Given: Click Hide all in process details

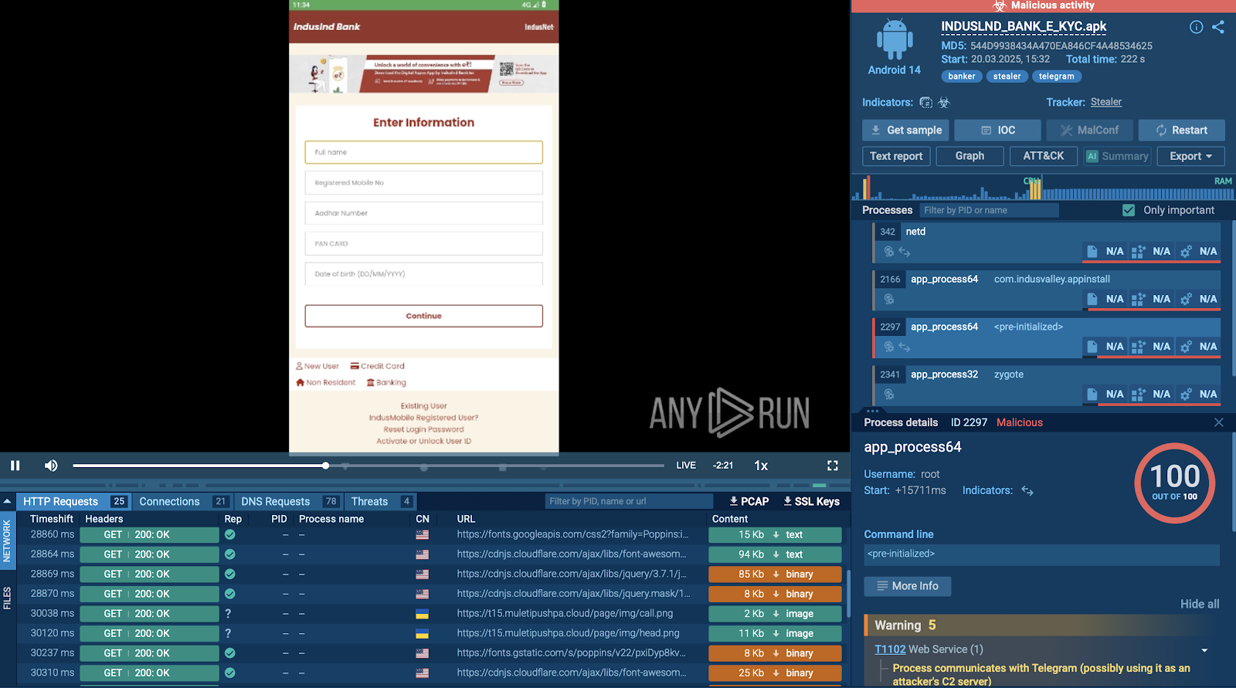Looking at the screenshot, I should [x=1200, y=604].
